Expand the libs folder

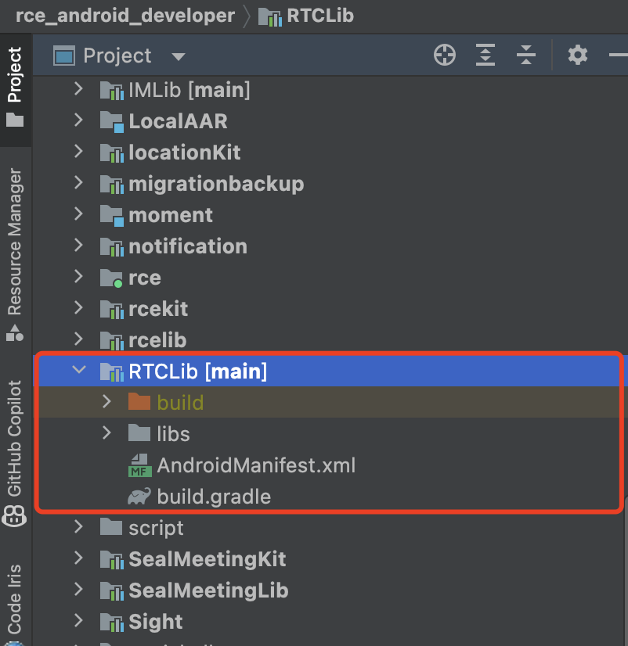point(107,433)
